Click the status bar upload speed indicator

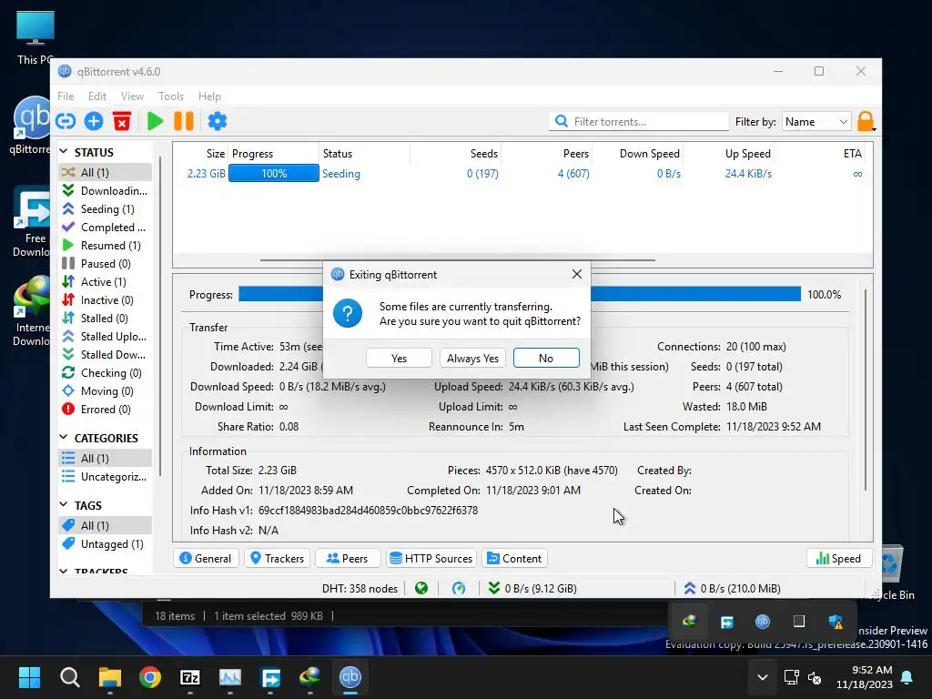pyautogui.click(x=732, y=589)
